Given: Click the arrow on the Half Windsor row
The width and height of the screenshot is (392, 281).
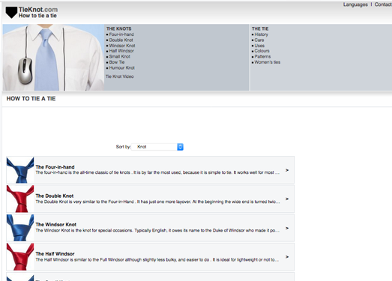Looking at the screenshot, I should click(287, 257).
